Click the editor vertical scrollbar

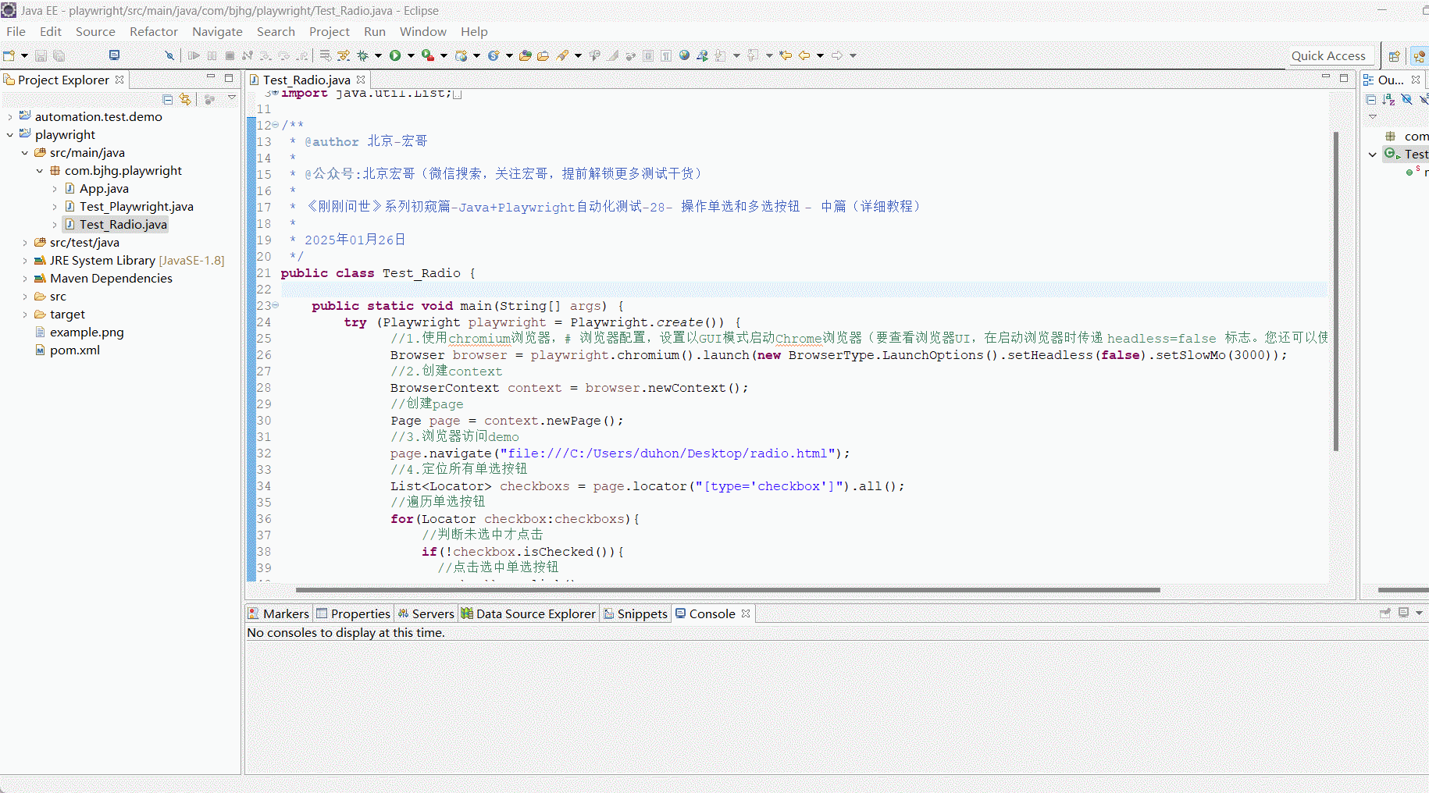coord(1336,290)
